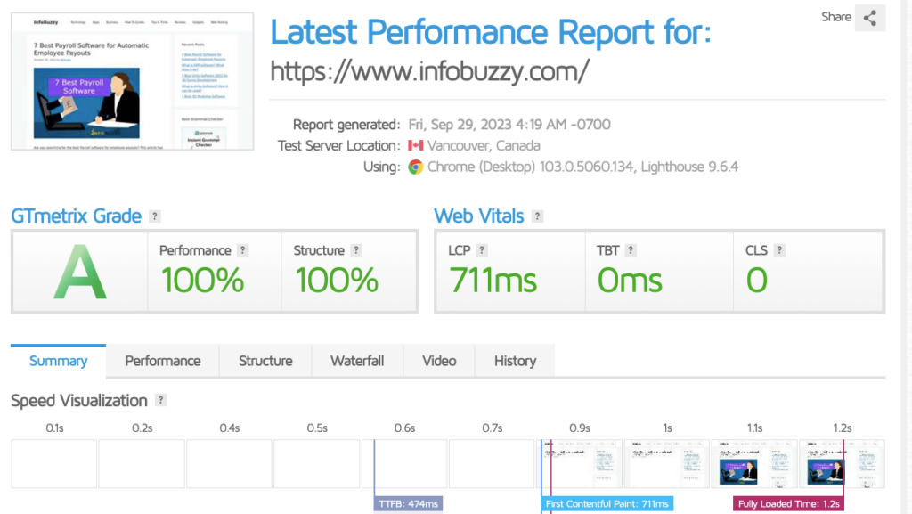Open the Summary tab
This screenshot has width=912, height=514.
[x=58, y=361]
